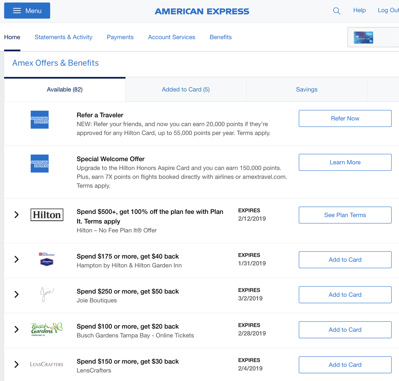399x381 pixels.
Task: Click the search magnifier icon
Action: coord(336,11)
